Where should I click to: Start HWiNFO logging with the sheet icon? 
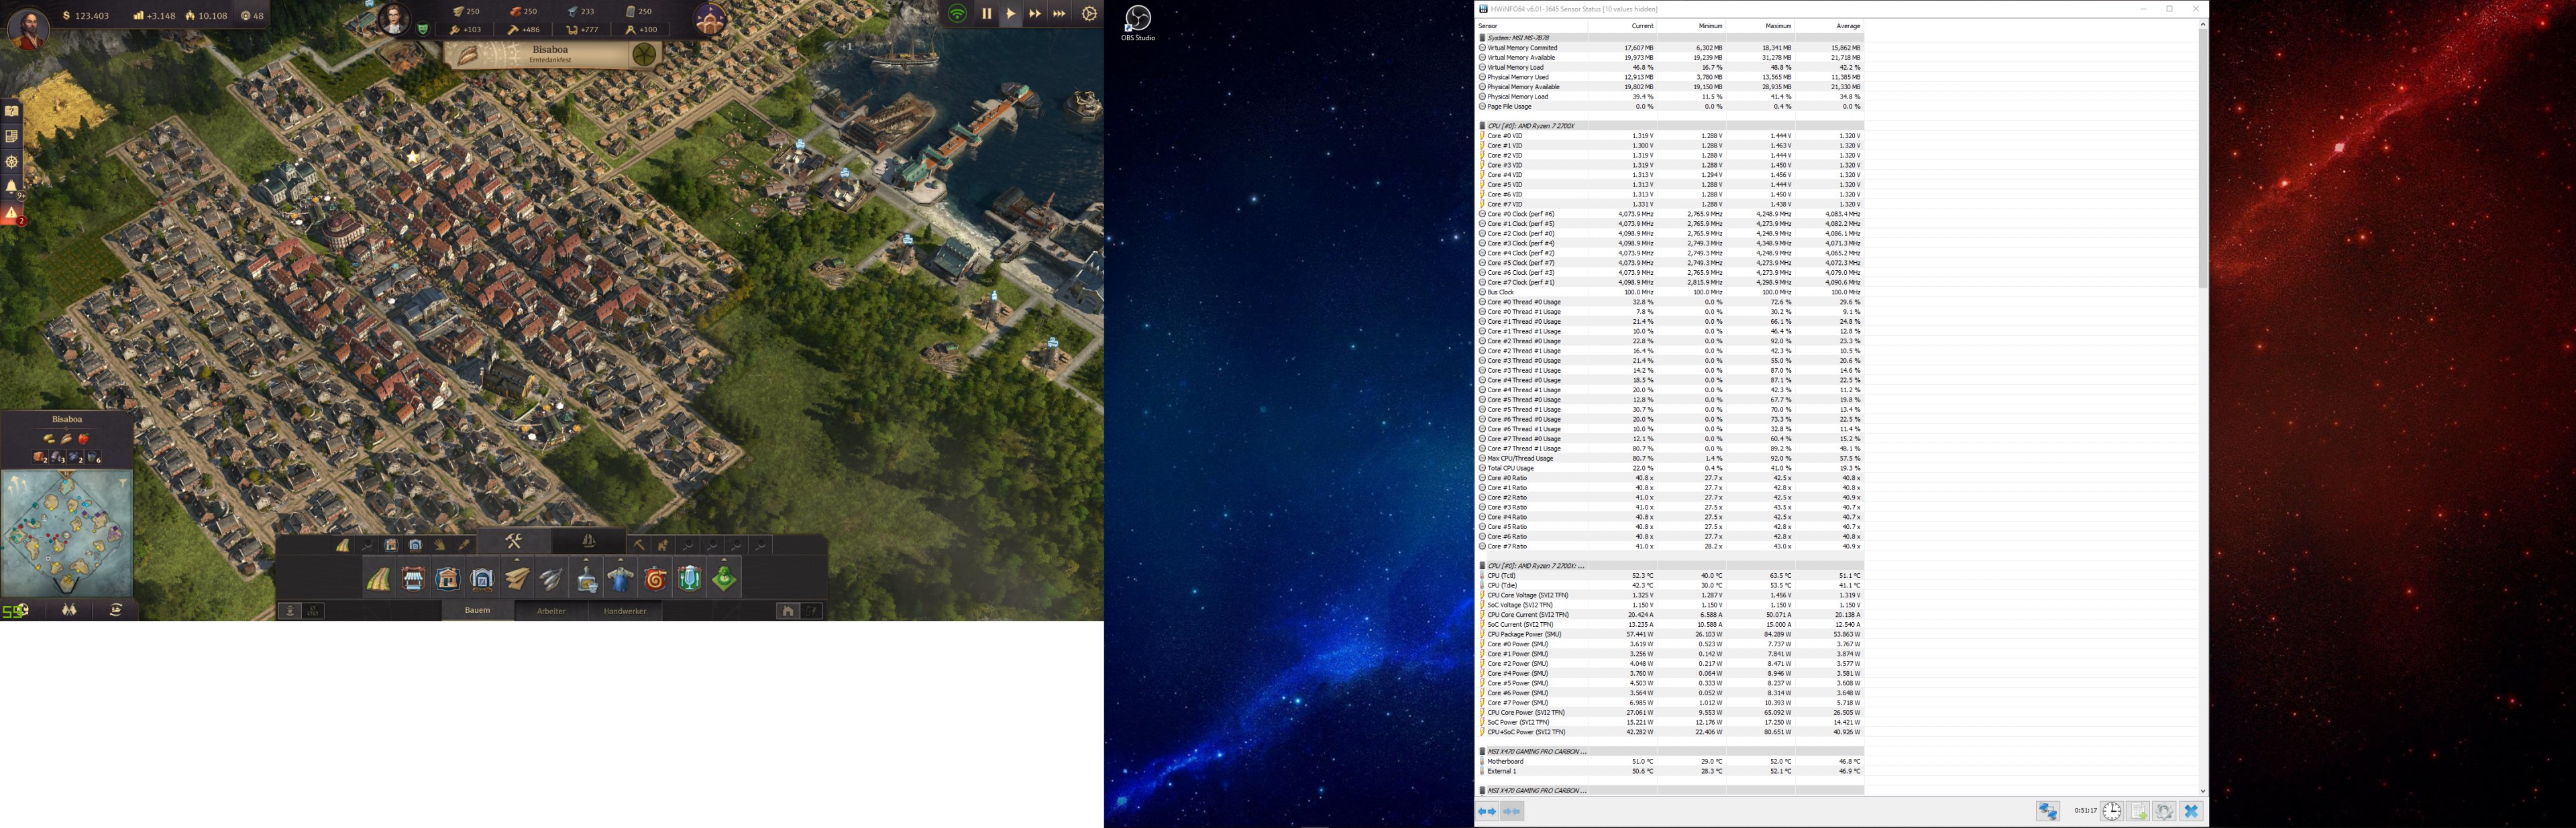(x=2138, y=811)
